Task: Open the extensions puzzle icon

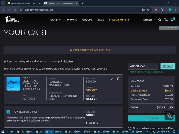Action: click(162, 10)
